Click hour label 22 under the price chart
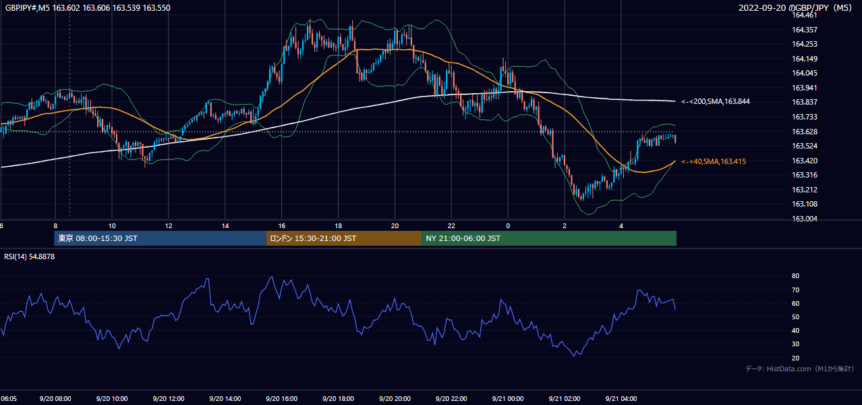862x405 pixels. point(452,226)
